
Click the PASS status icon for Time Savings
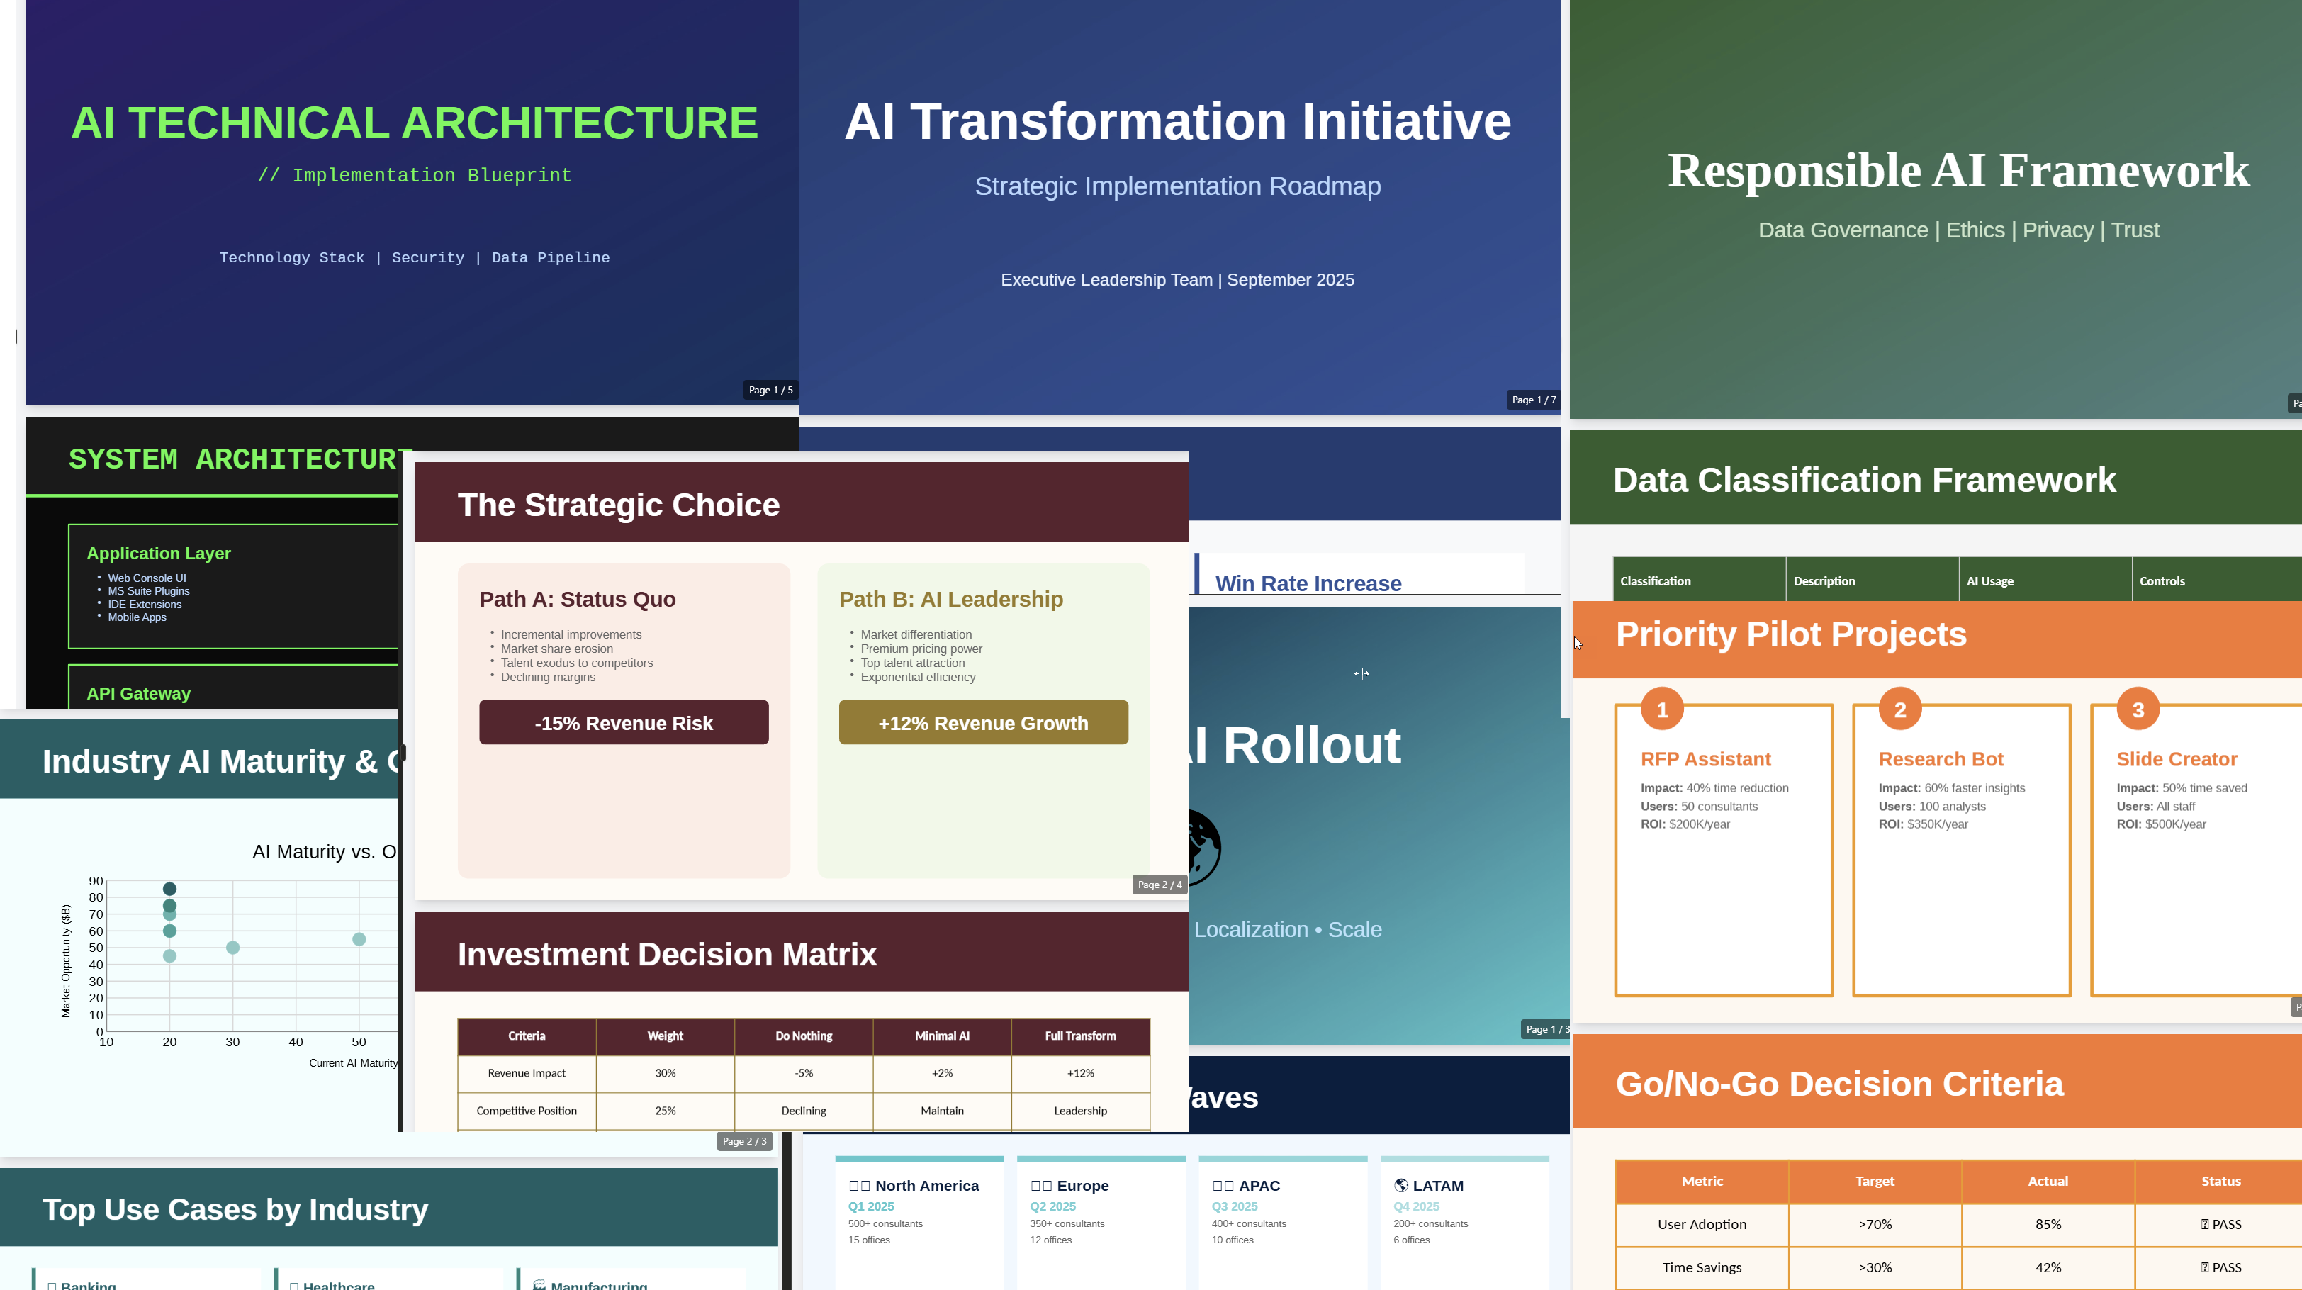click(x=2205, y=1267)
